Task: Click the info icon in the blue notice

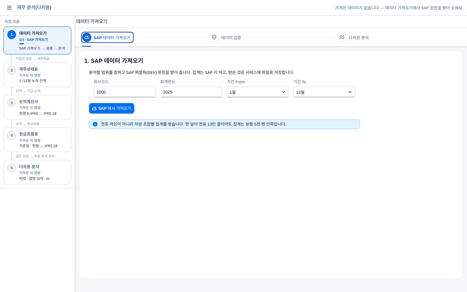Action: (x=95, y=124)
